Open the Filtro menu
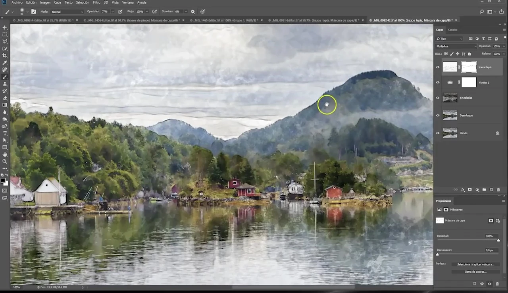Image resolution: width=508 pixels, height=293 pixels. pyautogui.click(x=96, y=2)
